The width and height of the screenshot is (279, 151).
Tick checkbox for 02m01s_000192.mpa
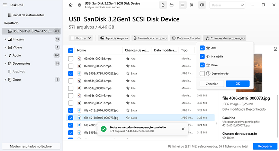click(x=71, y=59)
